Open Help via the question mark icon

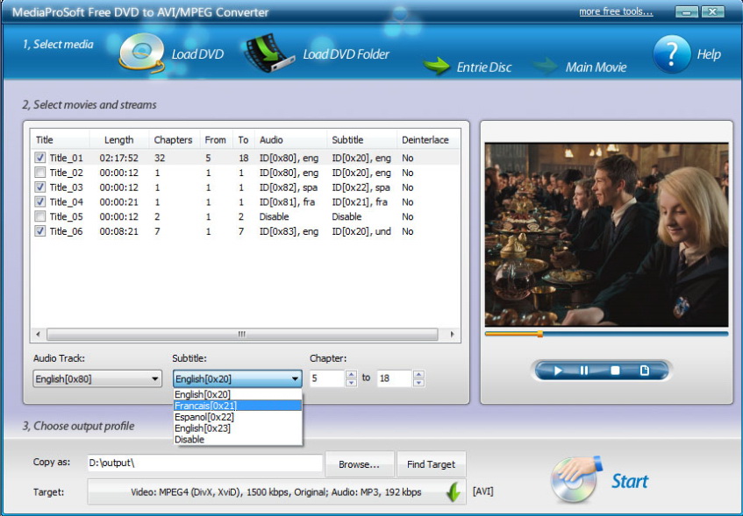click(671, 53)
